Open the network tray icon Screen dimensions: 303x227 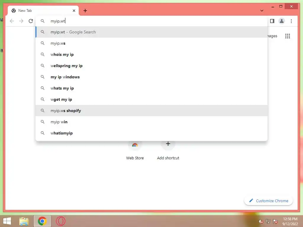(x=268, y=221)
